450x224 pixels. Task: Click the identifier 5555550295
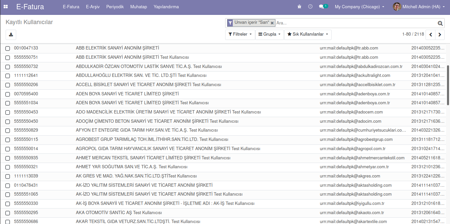click(26, 213)
